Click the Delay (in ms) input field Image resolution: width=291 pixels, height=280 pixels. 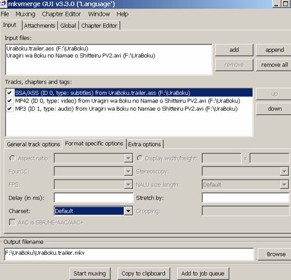click(x=94, y=198)
